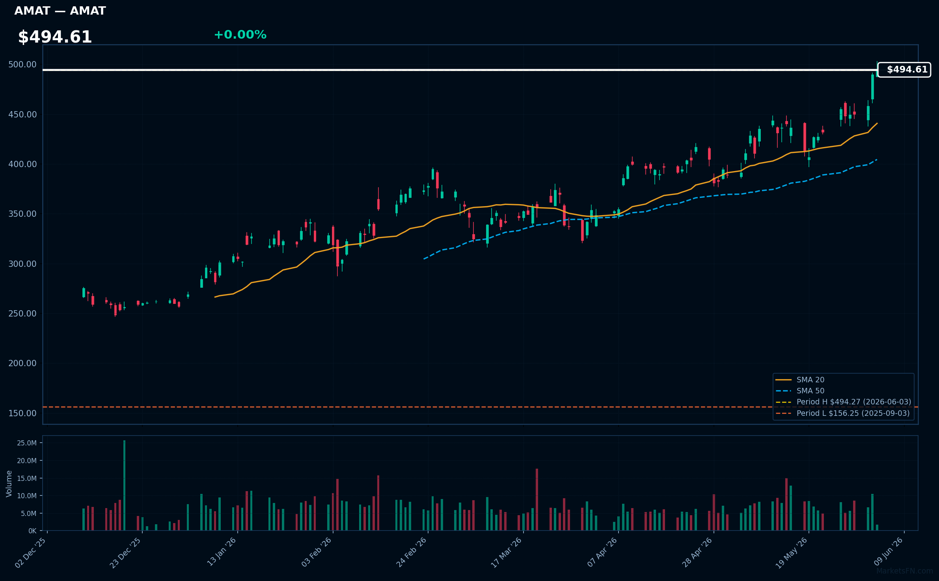The height and width of the screenshot is (581, 939).
Task: Click the large $494.61 price header
Action: (55, 37)
